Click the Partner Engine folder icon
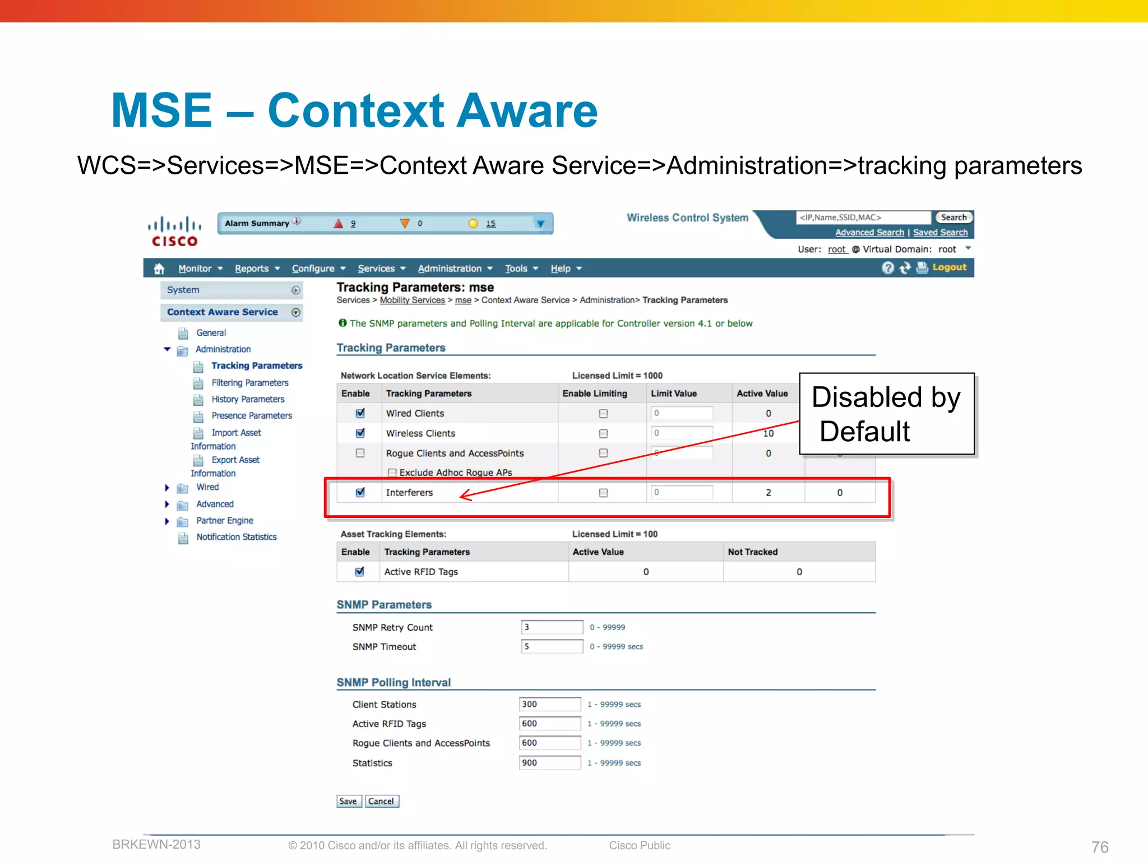This screenshot has height=861, width=1148. click(183, 521)
